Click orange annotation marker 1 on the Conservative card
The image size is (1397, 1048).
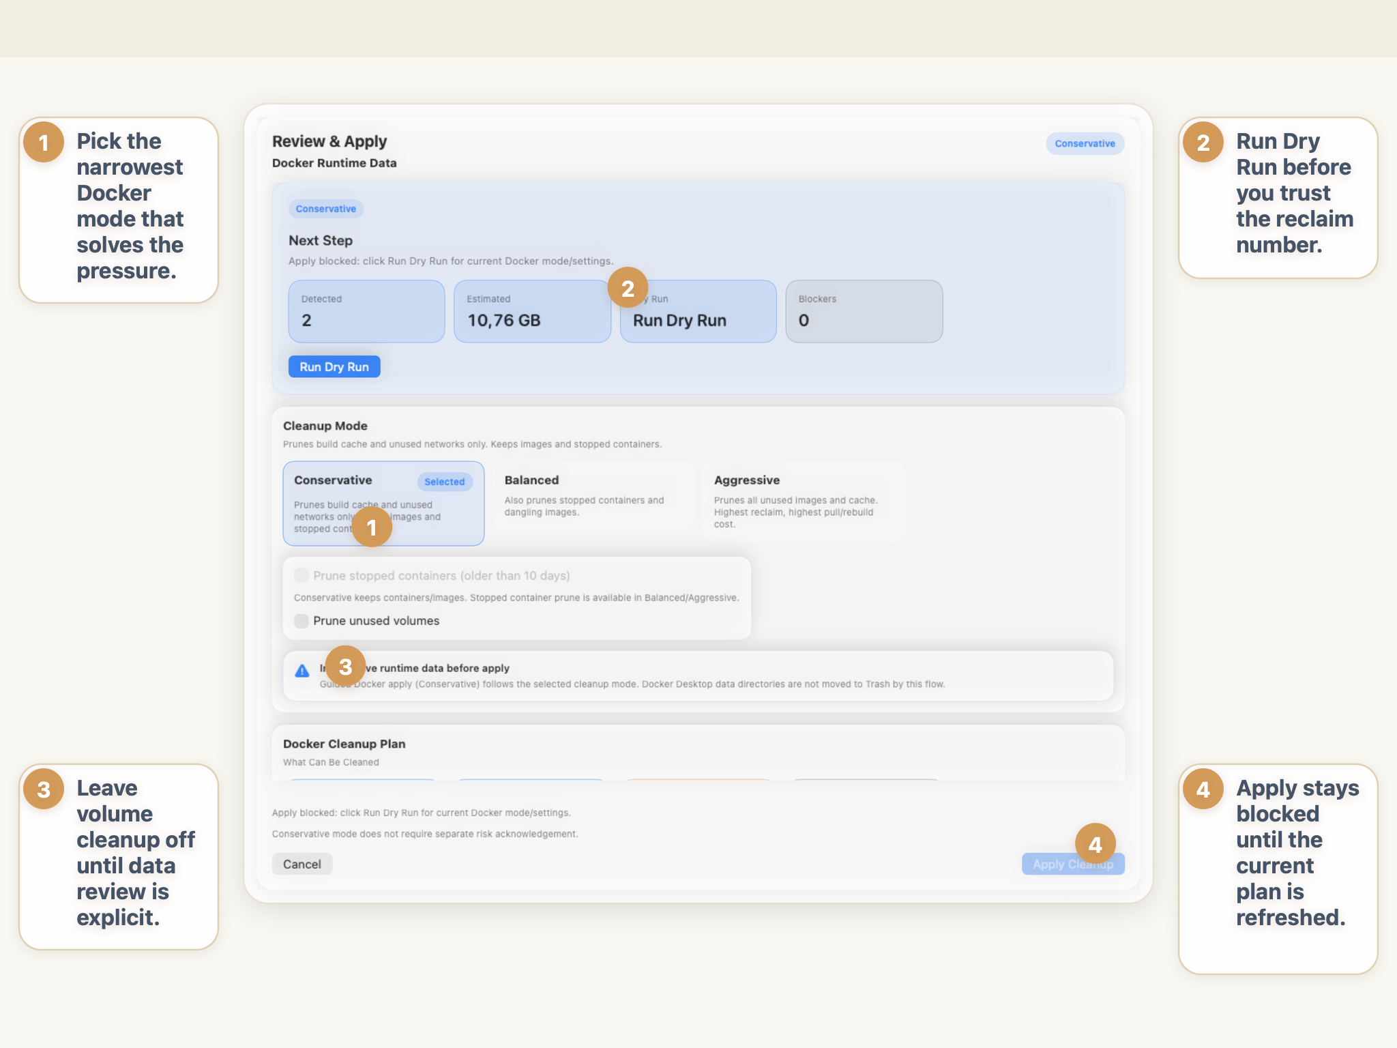point(372,527)
